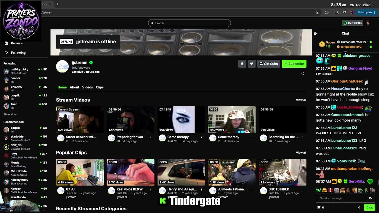Open Murda channel in Recommended

point(25,164)
